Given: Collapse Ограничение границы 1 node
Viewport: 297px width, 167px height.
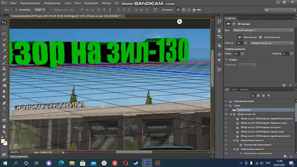Looking at the screenshot, I should [x=234, y=141].
